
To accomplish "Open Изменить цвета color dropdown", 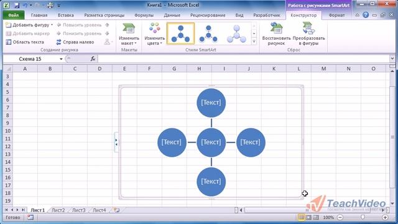I will (x=155, y=34).
